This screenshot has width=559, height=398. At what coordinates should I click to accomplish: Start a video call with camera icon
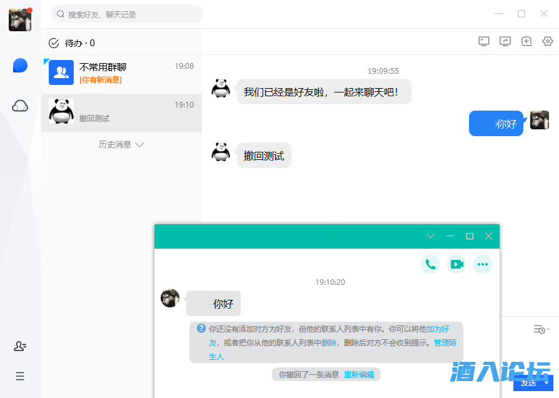pyautogui.click(x=457, y=264)
